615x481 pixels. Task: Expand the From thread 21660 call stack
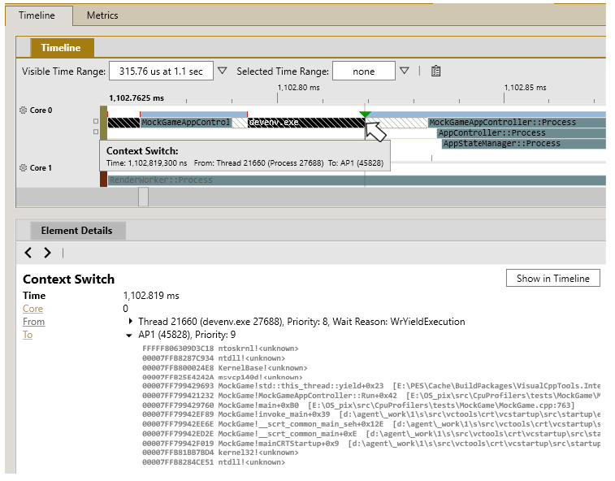[x=130, y=321]
